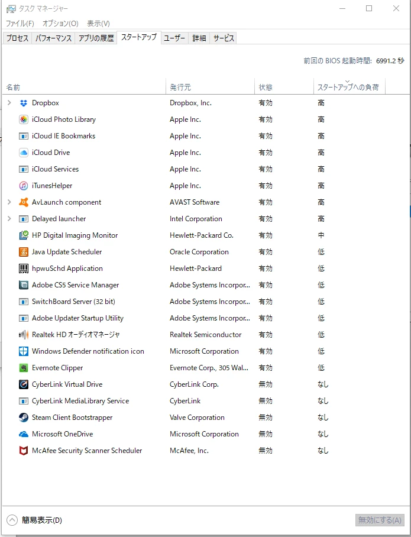Viewport: 411px width, 537px height.
Task: Switch to the プロセス tab
Action: click(x=17, y=38)
